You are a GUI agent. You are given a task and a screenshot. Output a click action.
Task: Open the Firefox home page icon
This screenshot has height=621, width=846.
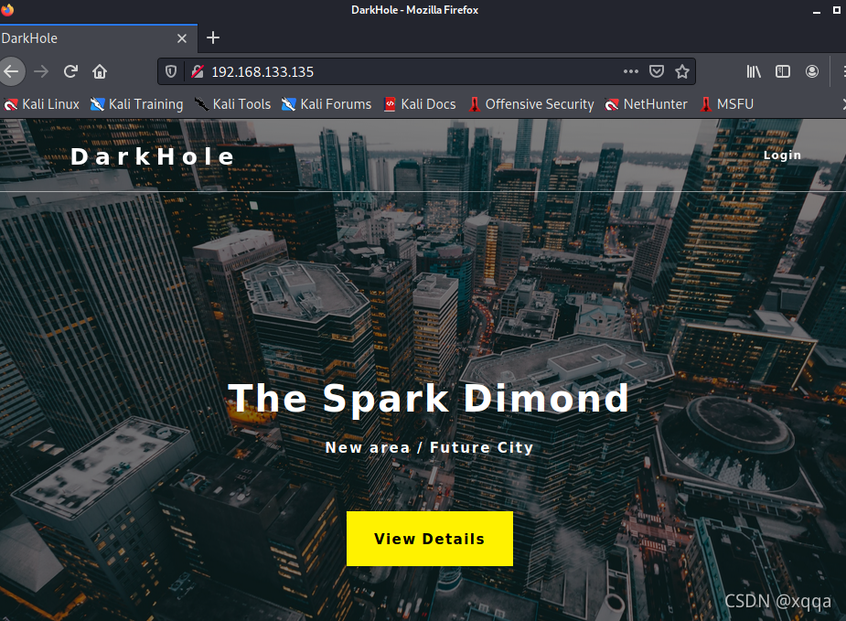coord(100,71)
